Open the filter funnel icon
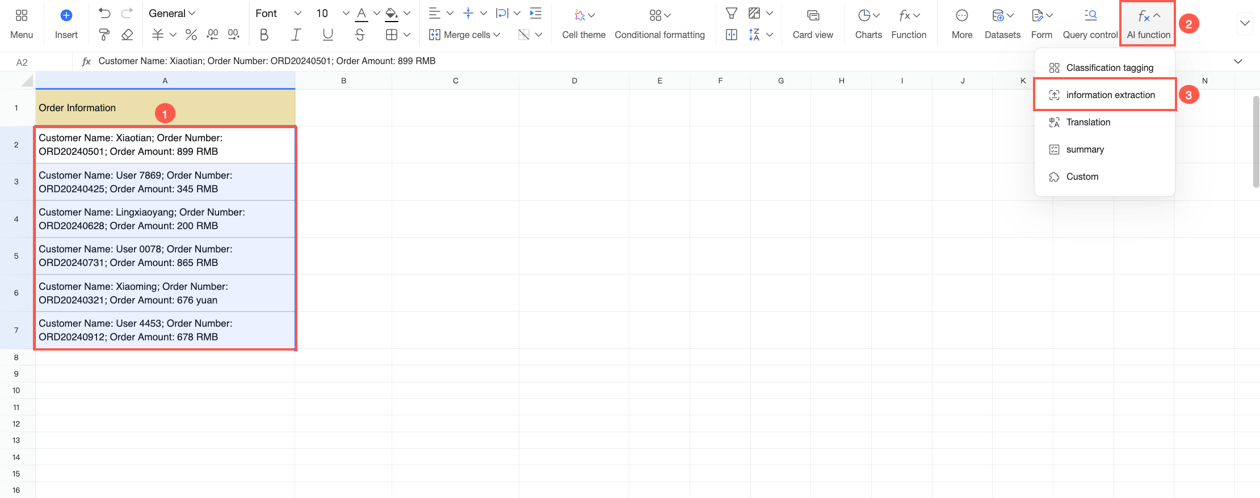 coord(732,13)
